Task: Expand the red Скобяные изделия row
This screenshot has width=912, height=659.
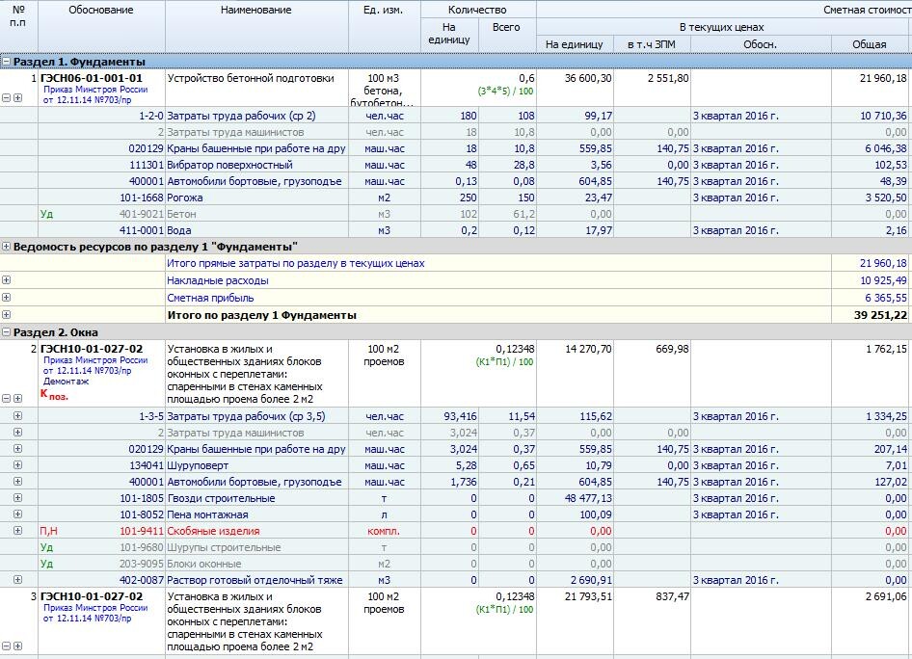Action: [17, 531]
